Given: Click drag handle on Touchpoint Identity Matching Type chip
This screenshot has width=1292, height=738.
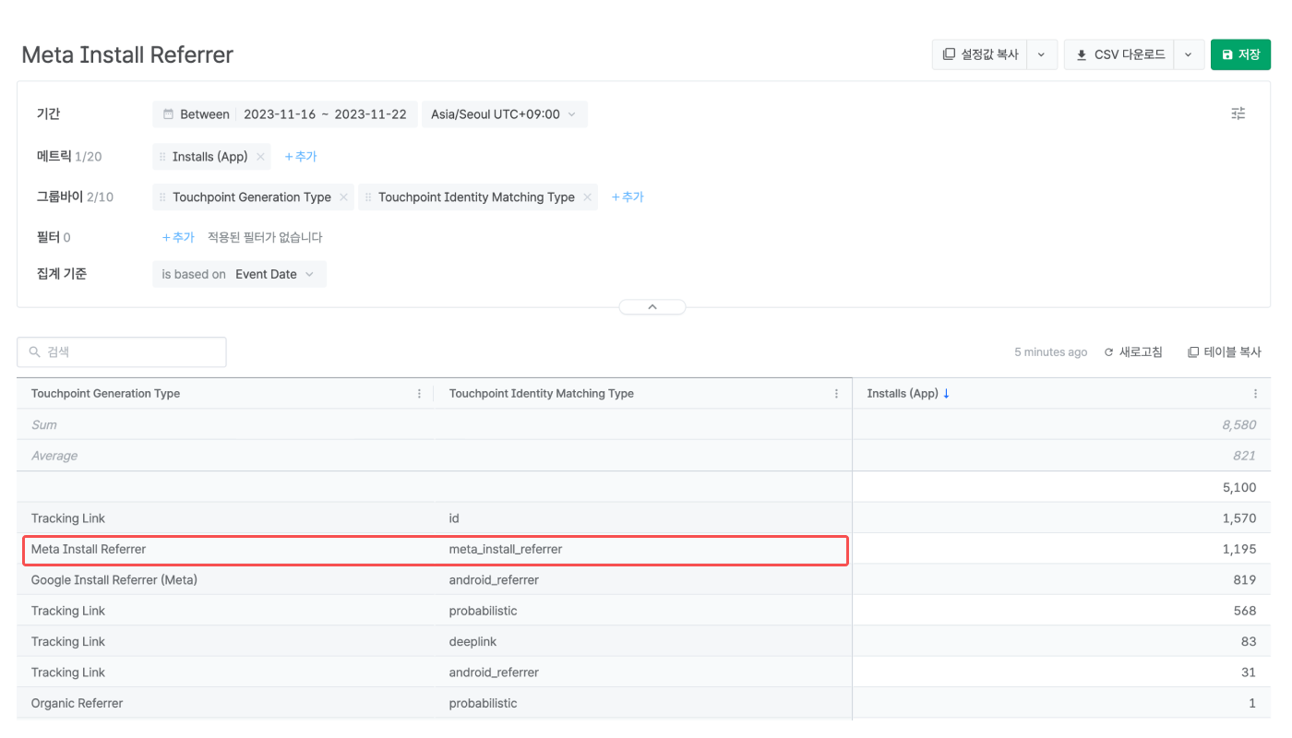Looking at the screenshot, I should pos(369,197).
